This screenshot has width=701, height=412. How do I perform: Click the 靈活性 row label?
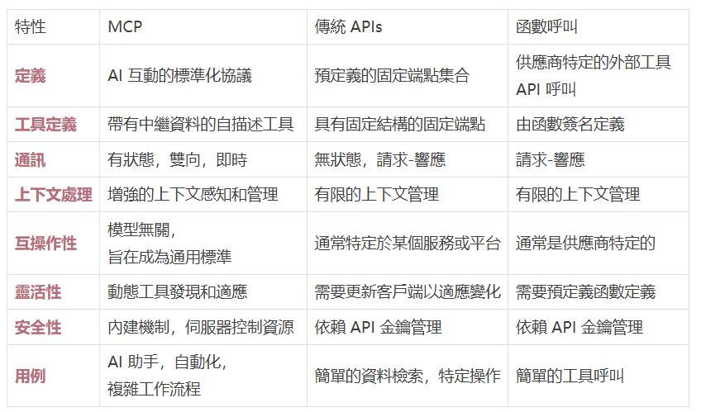click(x=38, y=292)
